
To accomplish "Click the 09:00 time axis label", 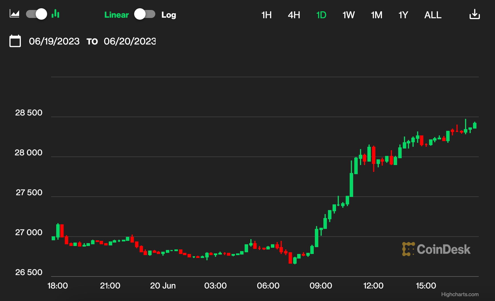I will 321,286.
